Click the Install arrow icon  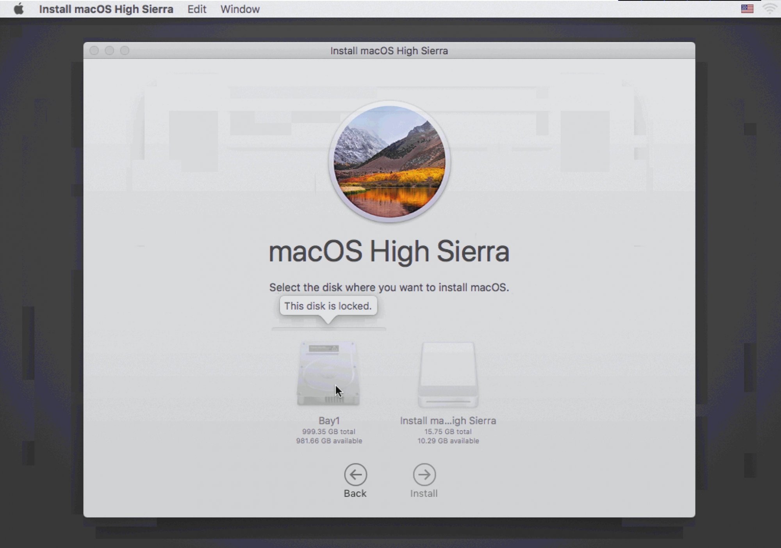pos(424,474)
